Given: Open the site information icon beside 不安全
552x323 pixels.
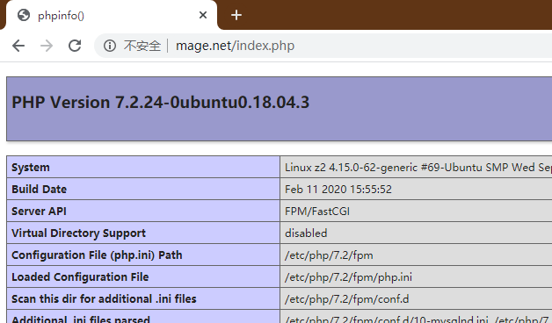Looking at the screenshot, I should coord(110,46).
